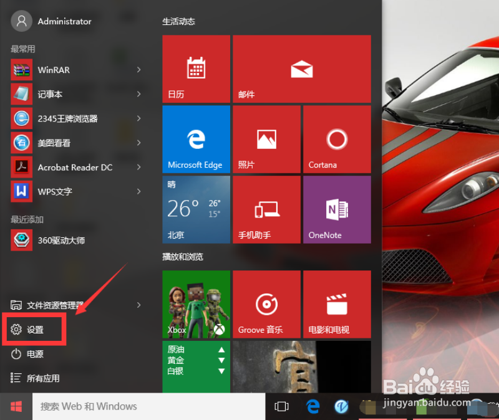Screen dimensions: 499x420
Task: Open the Cortana tile
Action: pos(337,139)
